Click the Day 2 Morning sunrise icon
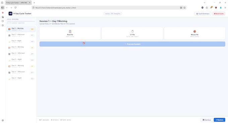Screen dimensions: 228x123 tap(9, 48)
